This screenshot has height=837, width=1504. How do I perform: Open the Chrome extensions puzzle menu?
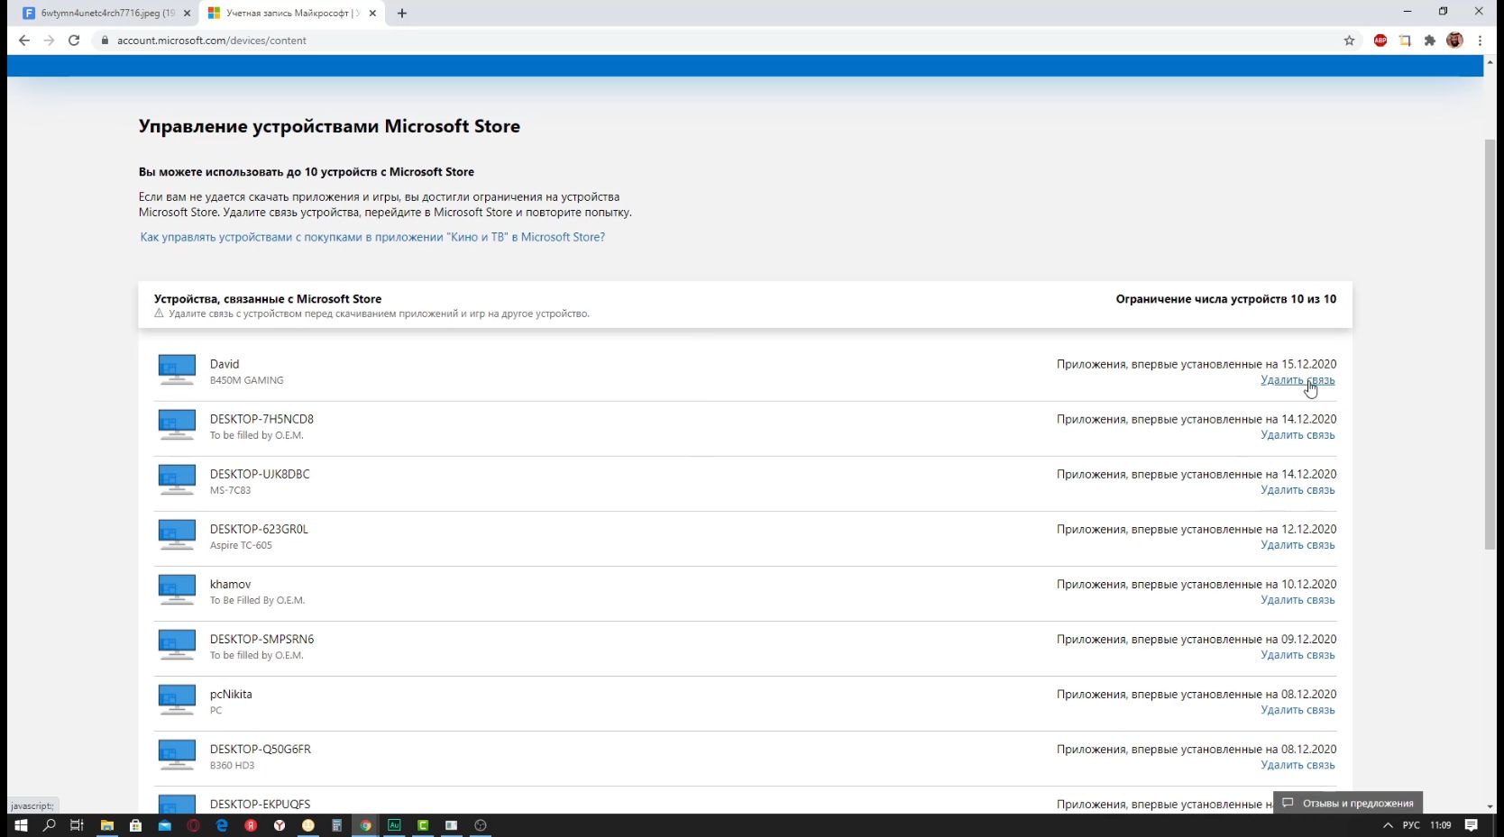(1429, 41)
